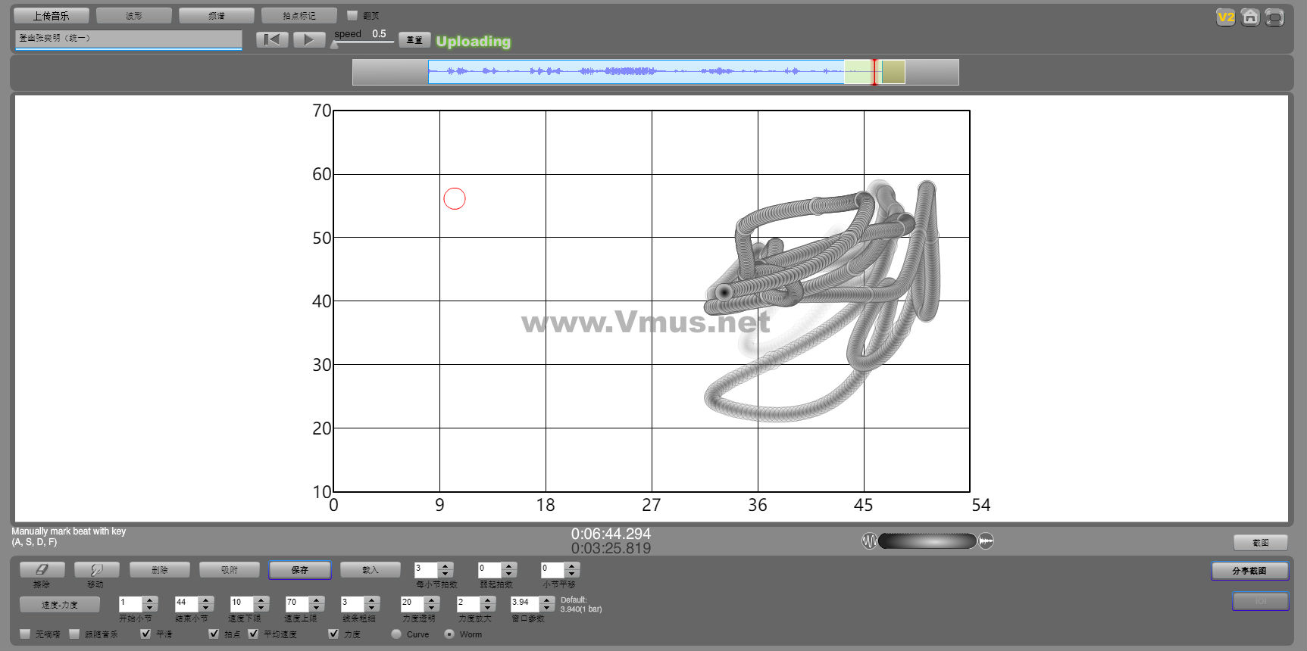Click the red playhead marker in the waveform overview
Viewport: 1307px width, 651px height.
click(874, 72)
